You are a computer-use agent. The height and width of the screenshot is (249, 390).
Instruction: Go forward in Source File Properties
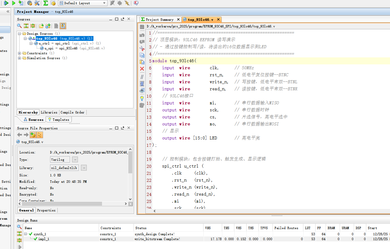(26, 135)
